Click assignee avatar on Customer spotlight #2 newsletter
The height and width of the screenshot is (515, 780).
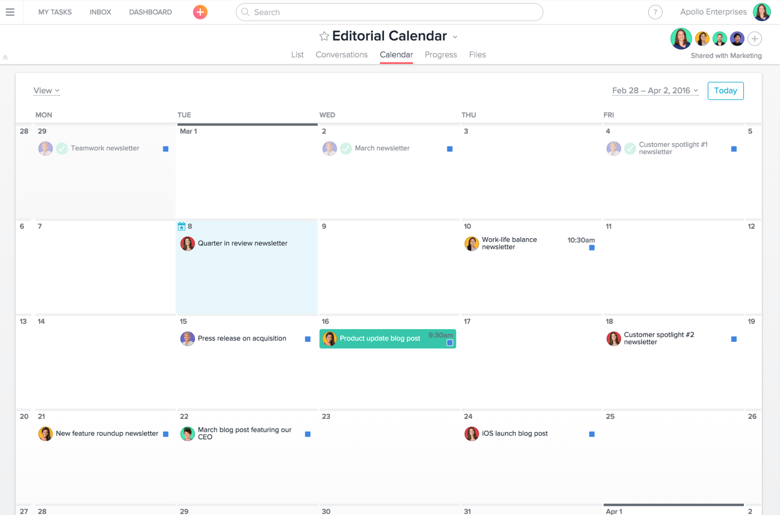tap(614, 339)
